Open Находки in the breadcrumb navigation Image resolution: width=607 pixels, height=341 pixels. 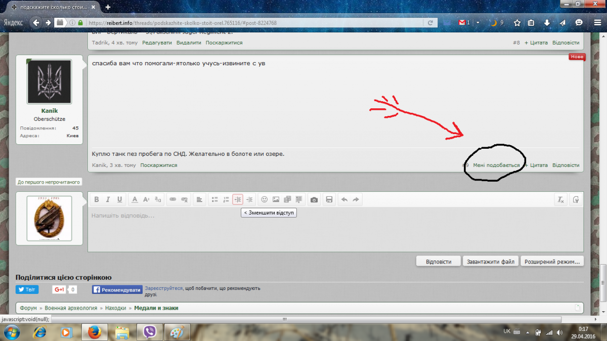click(x=115, y=308)
